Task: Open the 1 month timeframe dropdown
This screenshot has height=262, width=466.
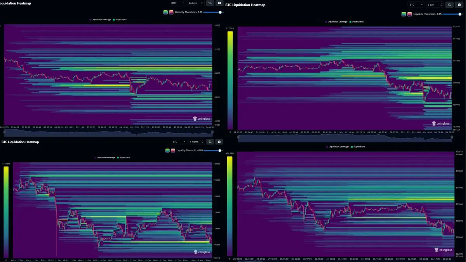Action: (196, 142)
